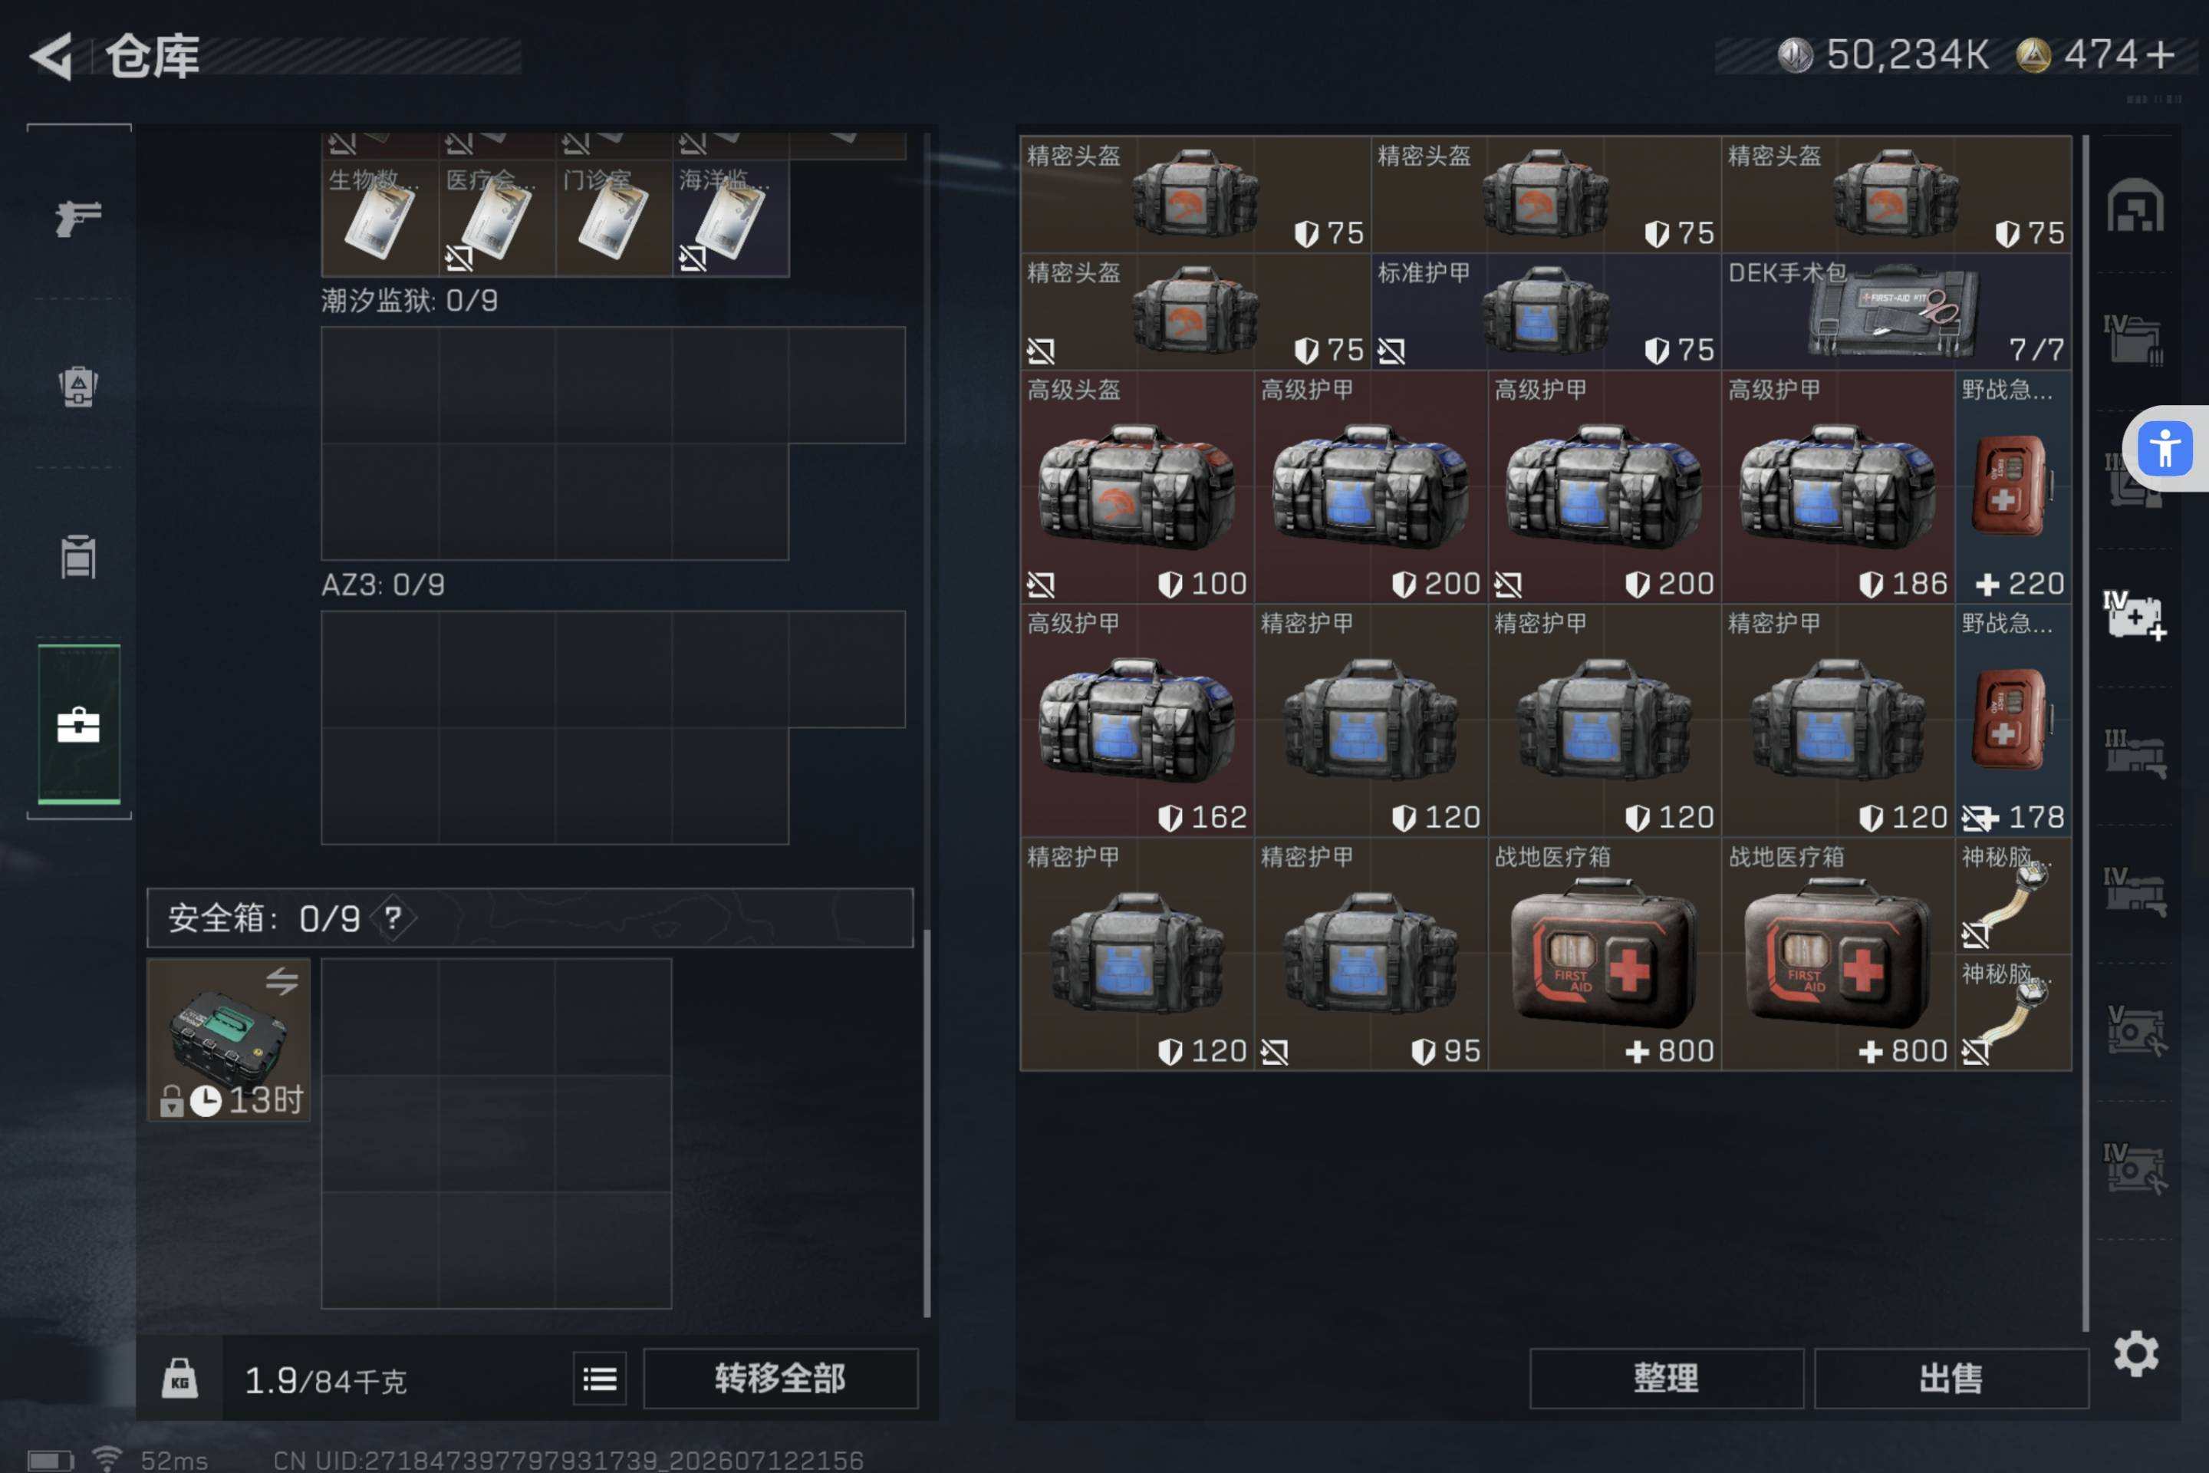Click the 转移全部 button
2209x1473 pixels.
pos(779,1378)
